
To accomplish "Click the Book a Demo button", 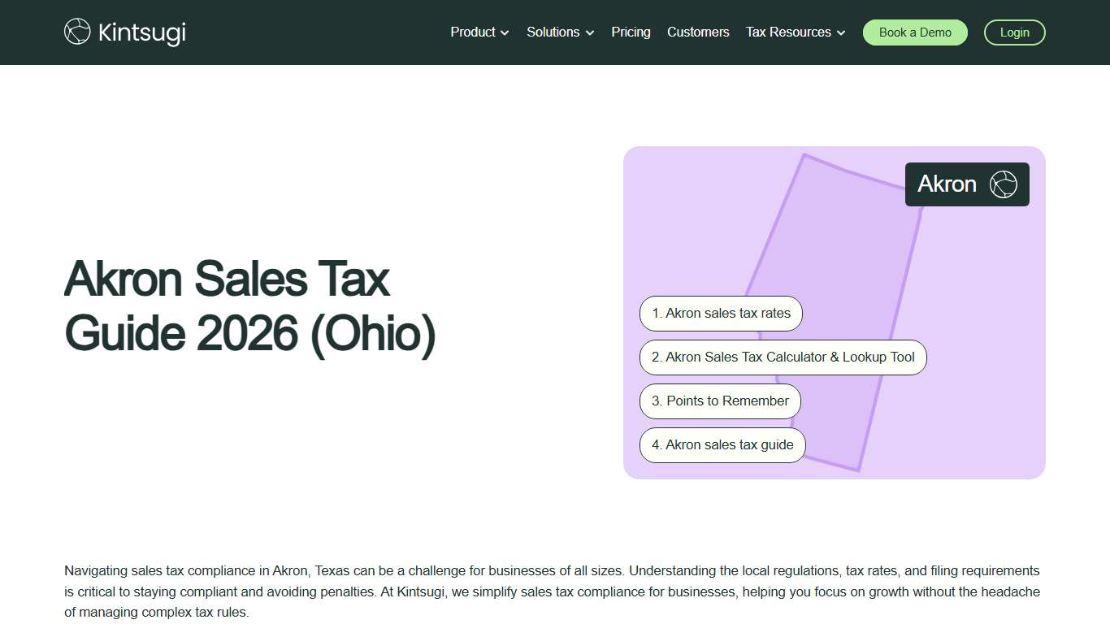I will point(915,32).
